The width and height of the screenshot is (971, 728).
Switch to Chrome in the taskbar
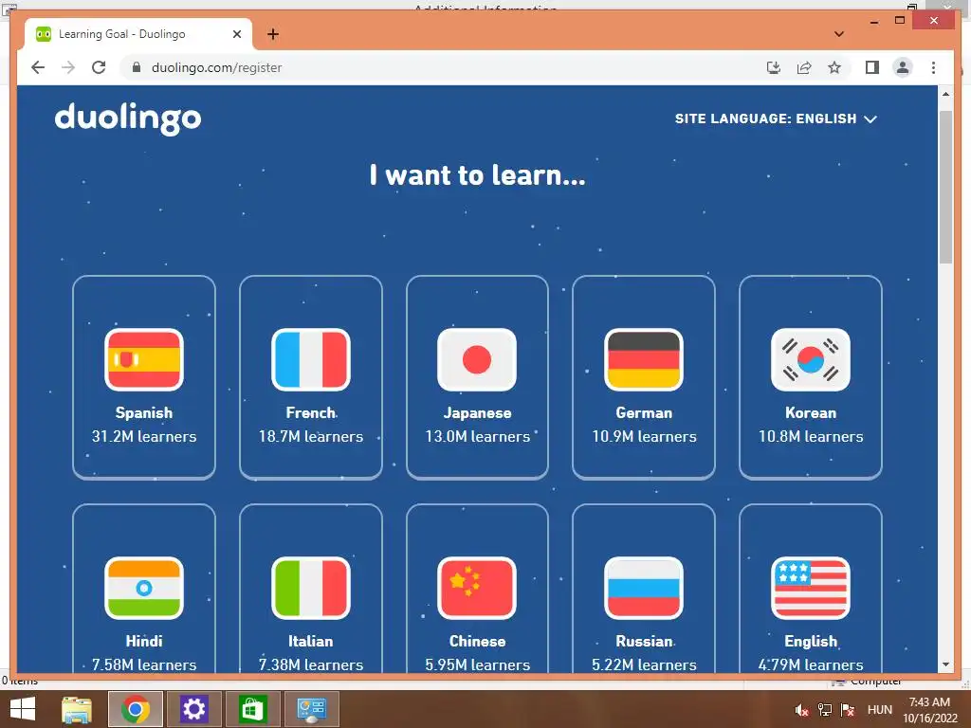136,709
